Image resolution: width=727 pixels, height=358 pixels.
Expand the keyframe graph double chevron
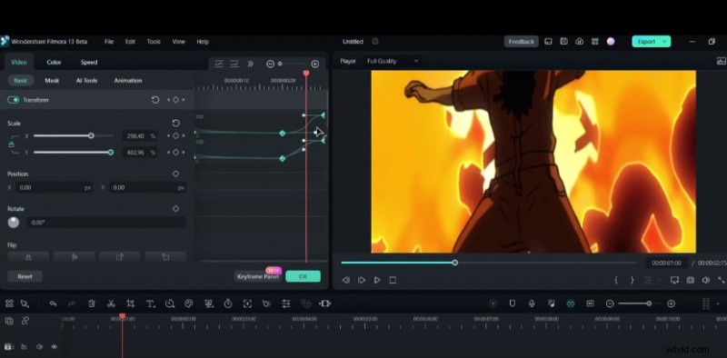point(251,64)
